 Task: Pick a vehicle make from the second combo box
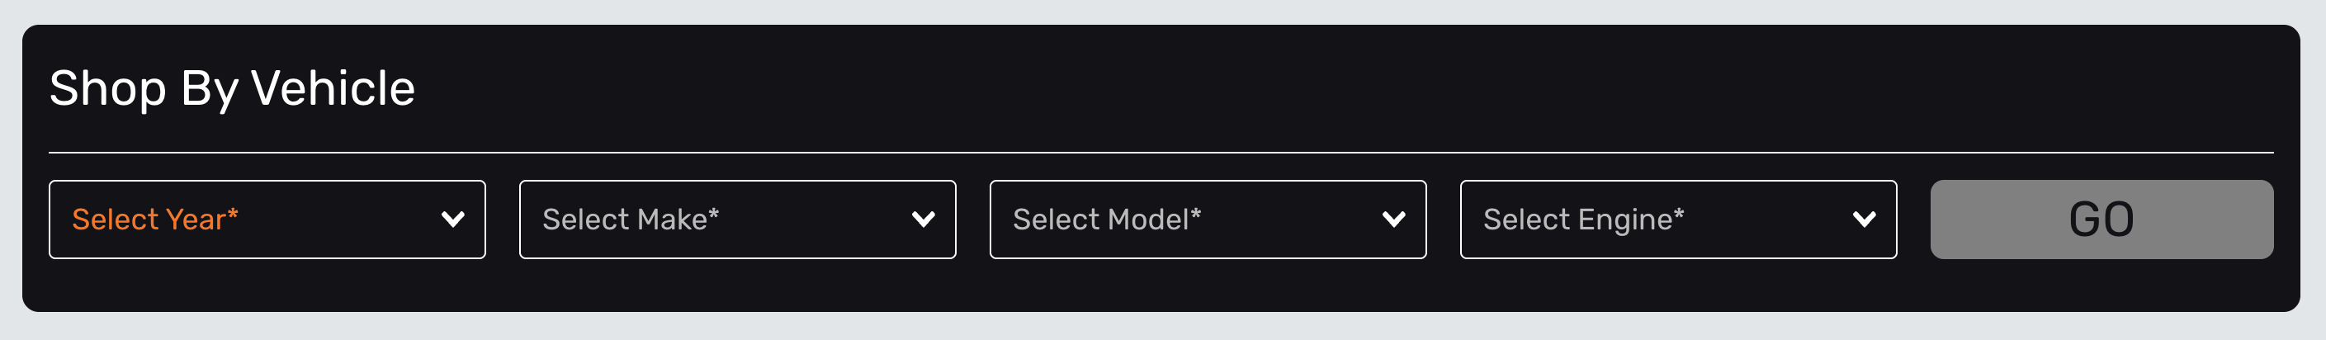click(x=737, y=220)
